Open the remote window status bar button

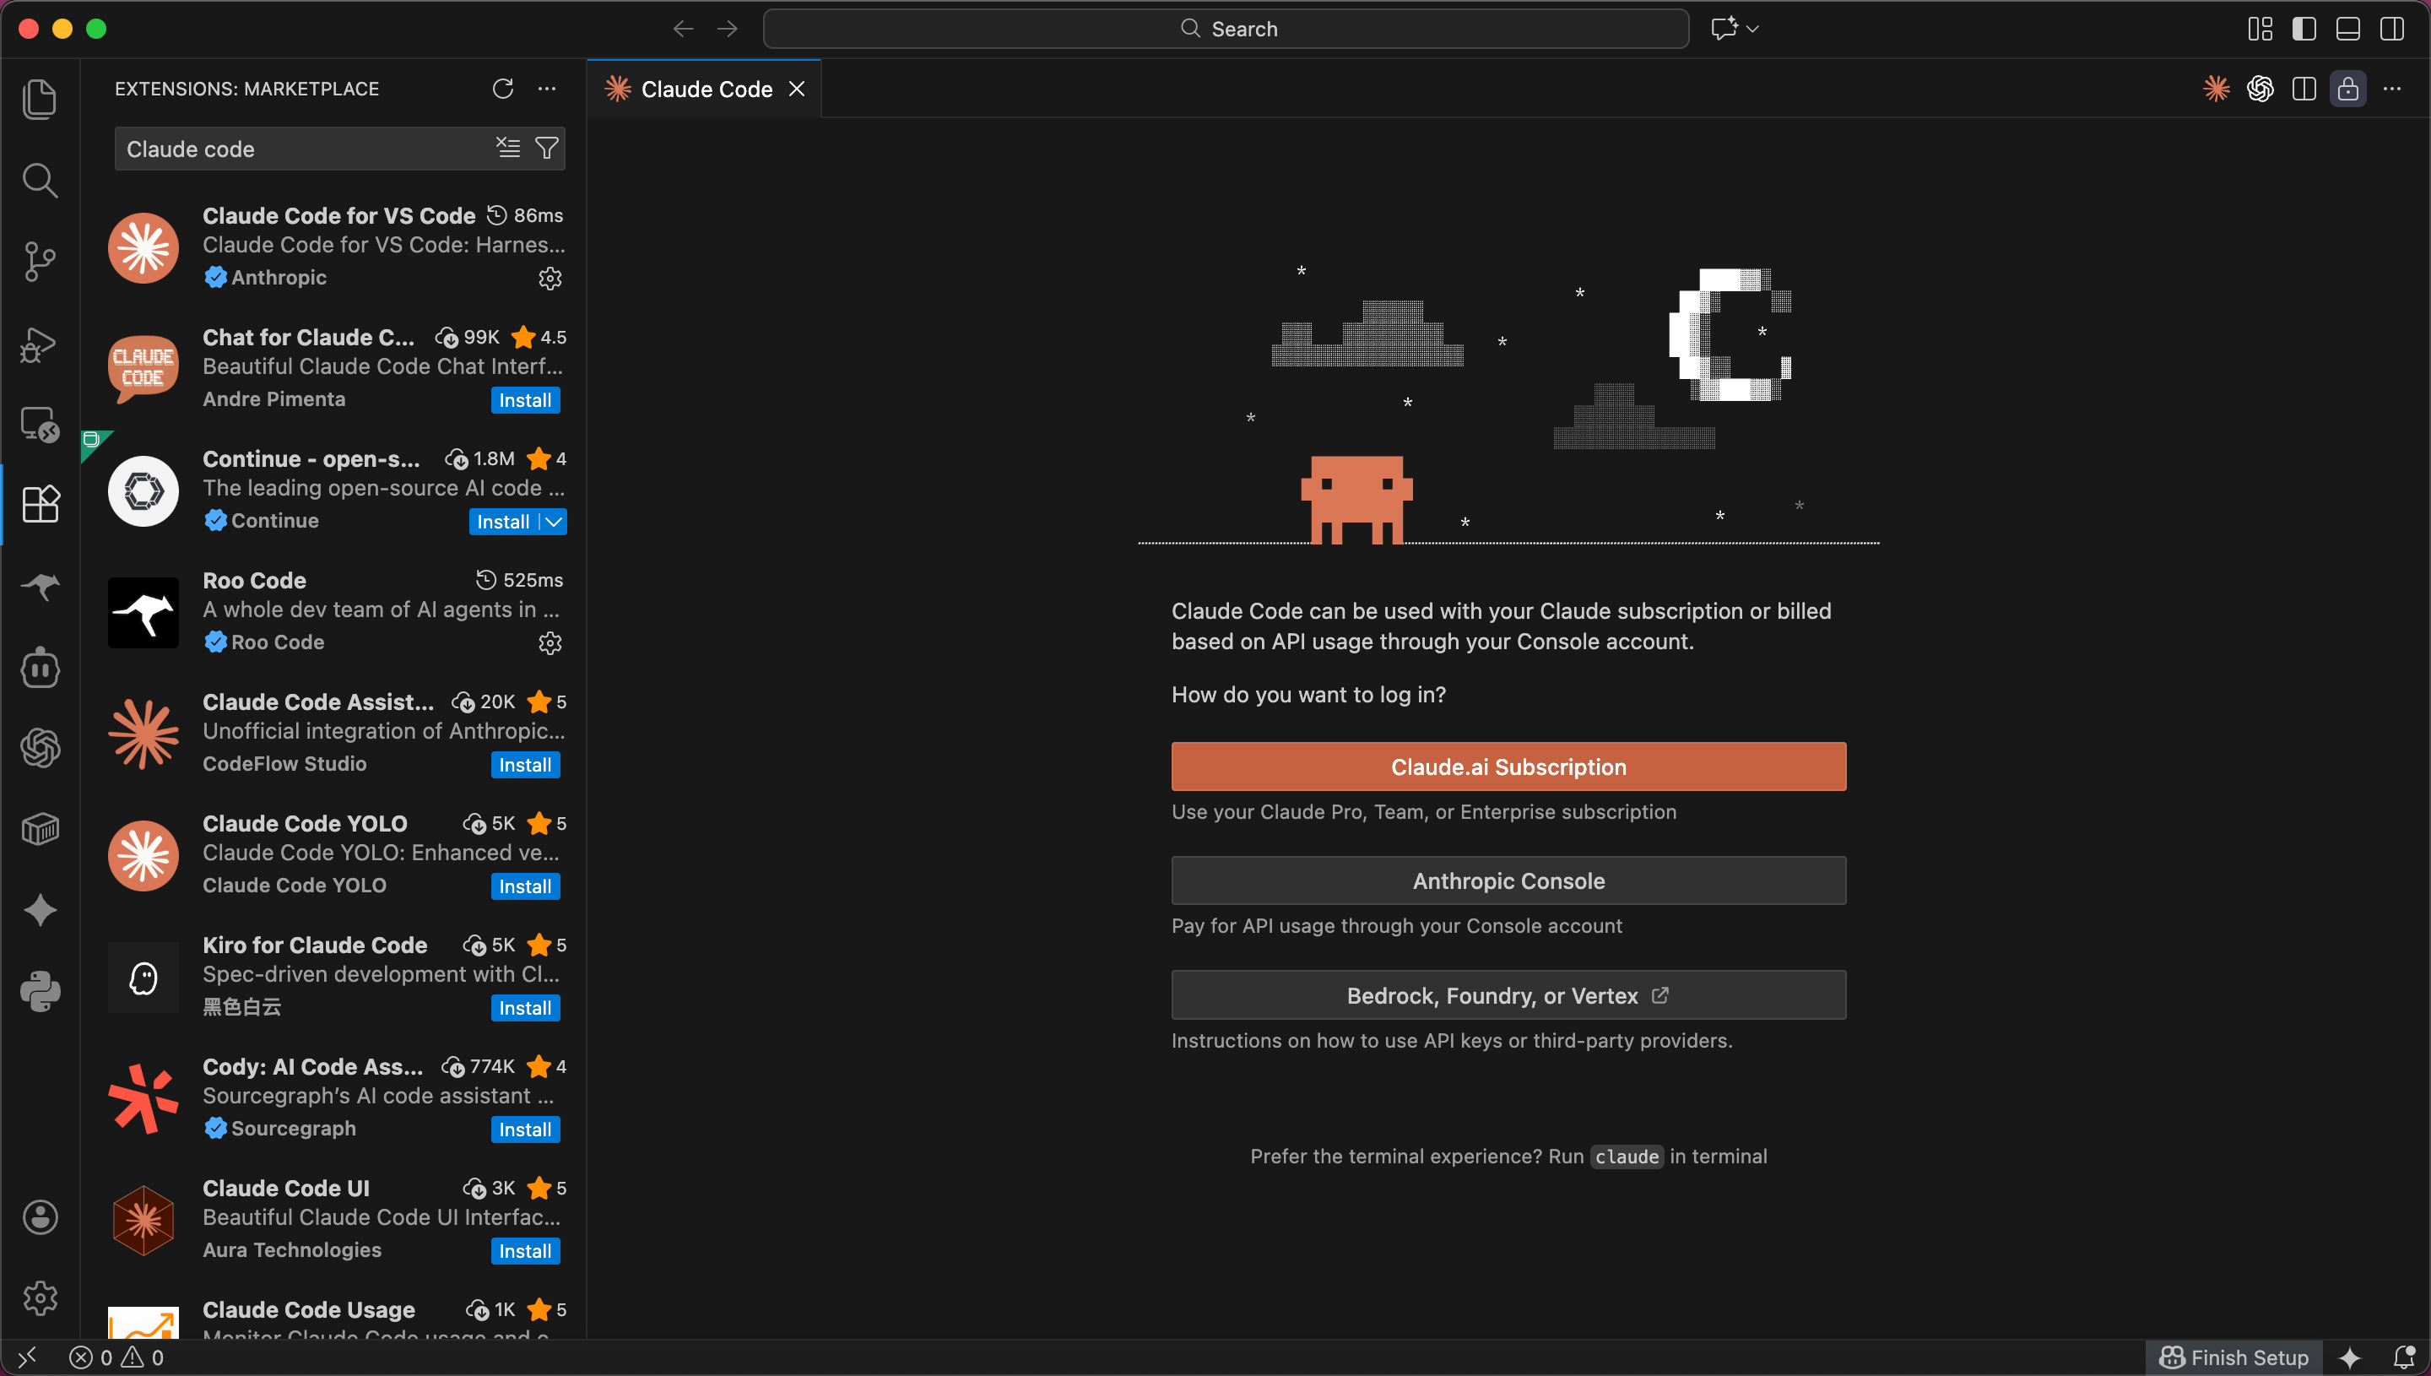coord(27,1357)
